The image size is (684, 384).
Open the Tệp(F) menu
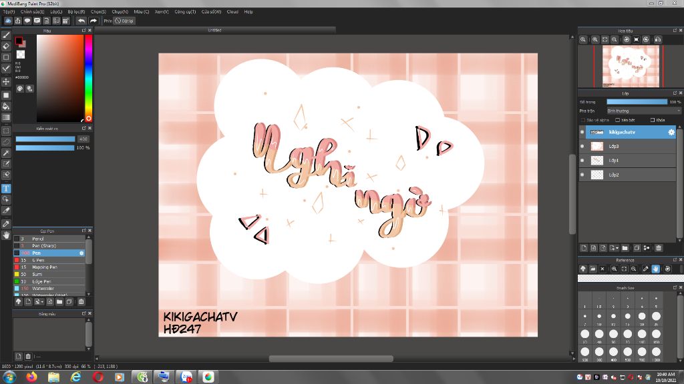tap(9, 12)
